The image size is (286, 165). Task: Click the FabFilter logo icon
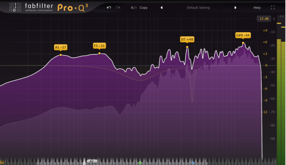[15, 7]
